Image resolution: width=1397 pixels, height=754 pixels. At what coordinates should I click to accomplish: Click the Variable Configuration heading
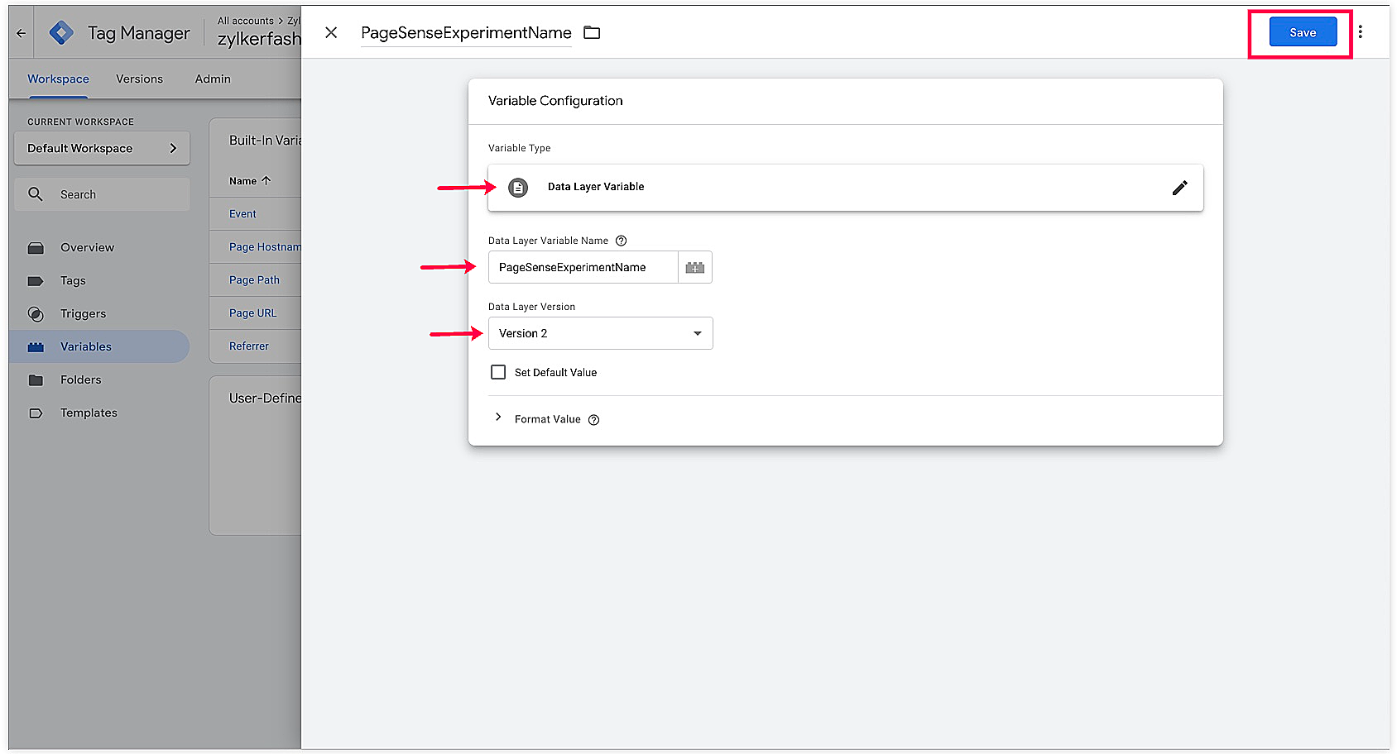tap(555, 101)
